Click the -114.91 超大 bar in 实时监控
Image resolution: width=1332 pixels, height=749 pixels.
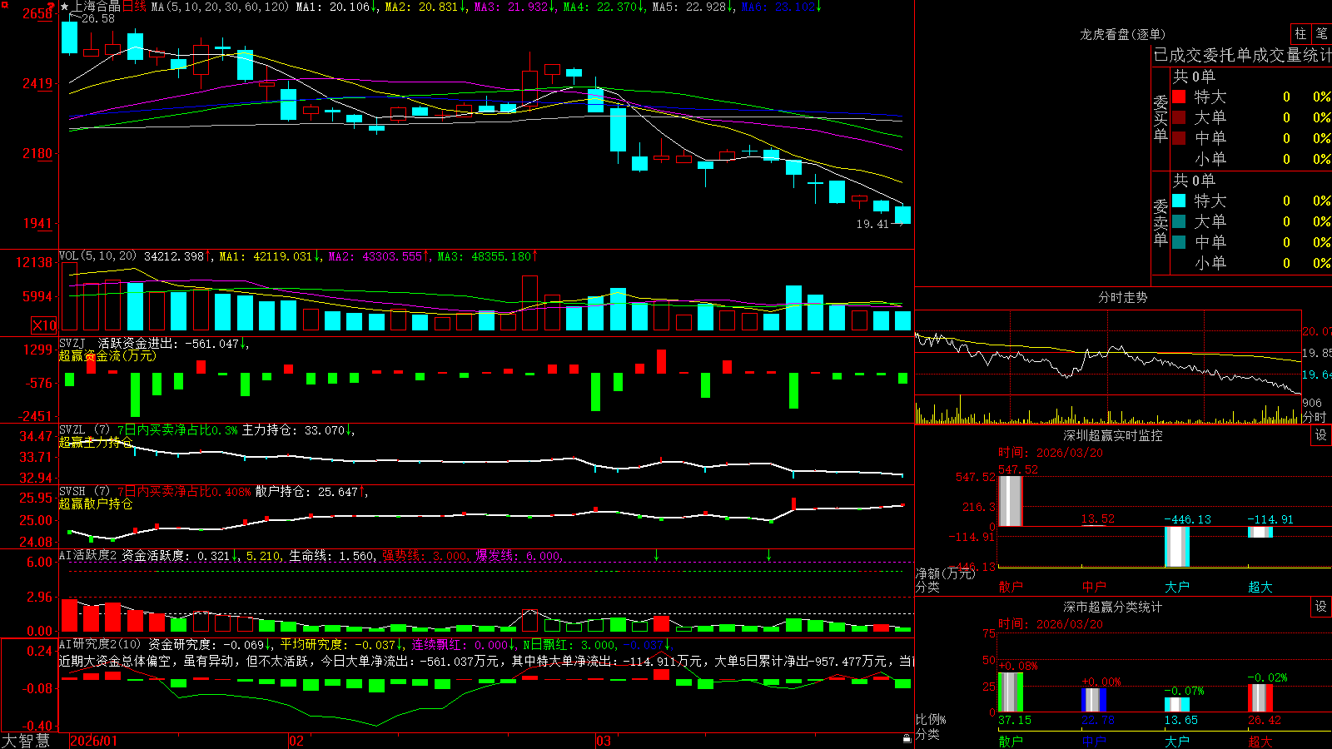pyautogui.click(x=1260, y=532)
